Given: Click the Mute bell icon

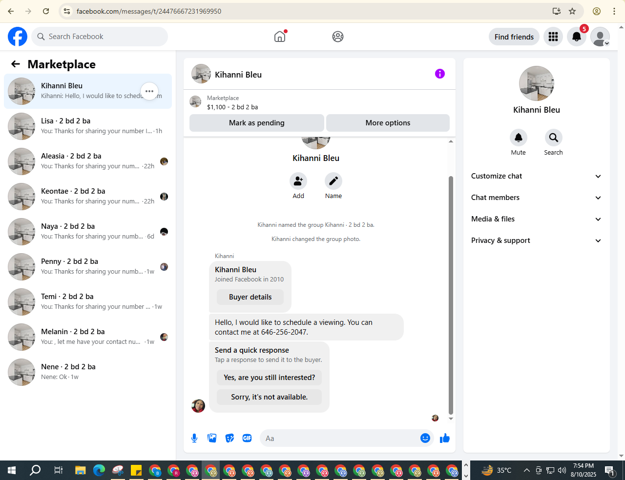Looking at the screenshot, I should pyautogui.click(x=519, y=138).
